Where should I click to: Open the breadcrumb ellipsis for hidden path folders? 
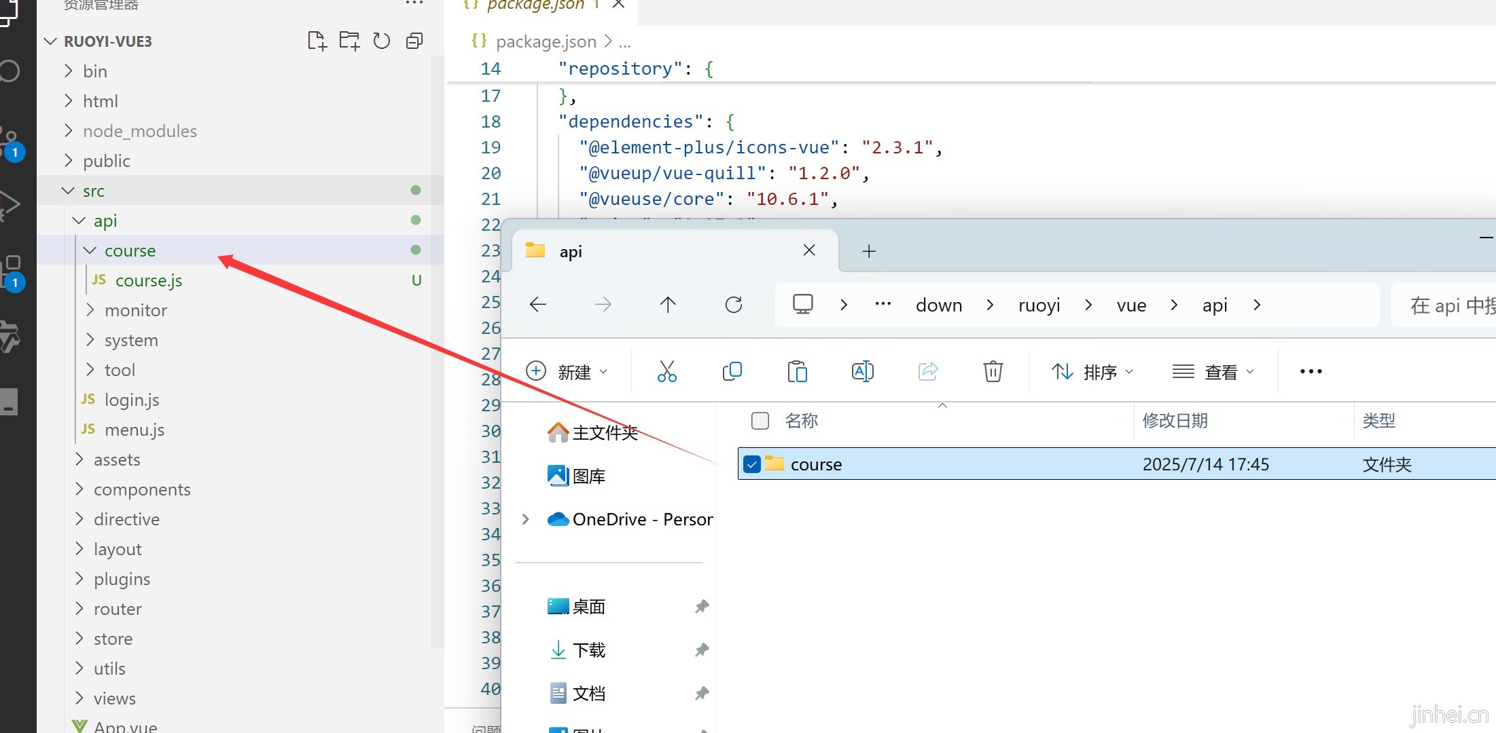(883, 304)
